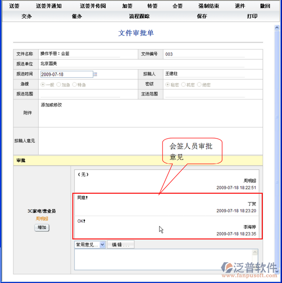Viewport: 282px width, 283px height.
Task: Select the 一般 urgency radio button
Action: [x=43, y=84]
